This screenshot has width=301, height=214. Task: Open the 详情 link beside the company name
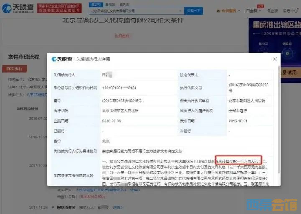(x=135, y=190)
